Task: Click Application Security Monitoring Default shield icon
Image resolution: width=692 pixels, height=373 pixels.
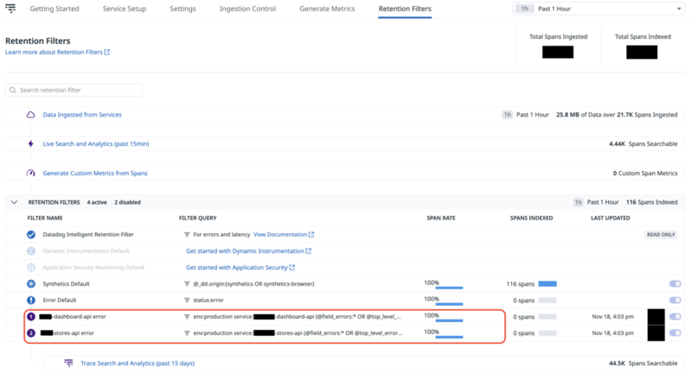Action: click(x=31, y=268)
